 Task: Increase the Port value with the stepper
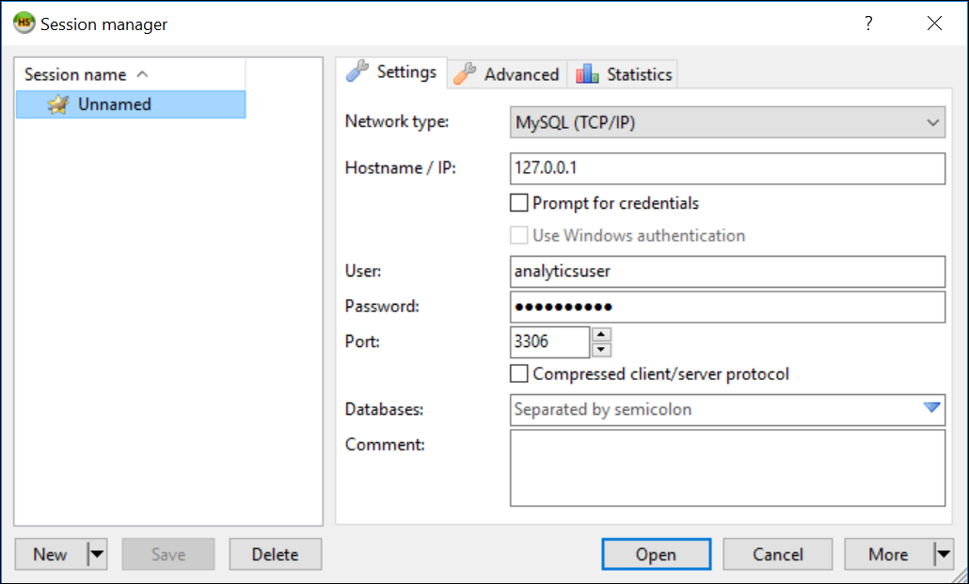(x=601, y=336)
